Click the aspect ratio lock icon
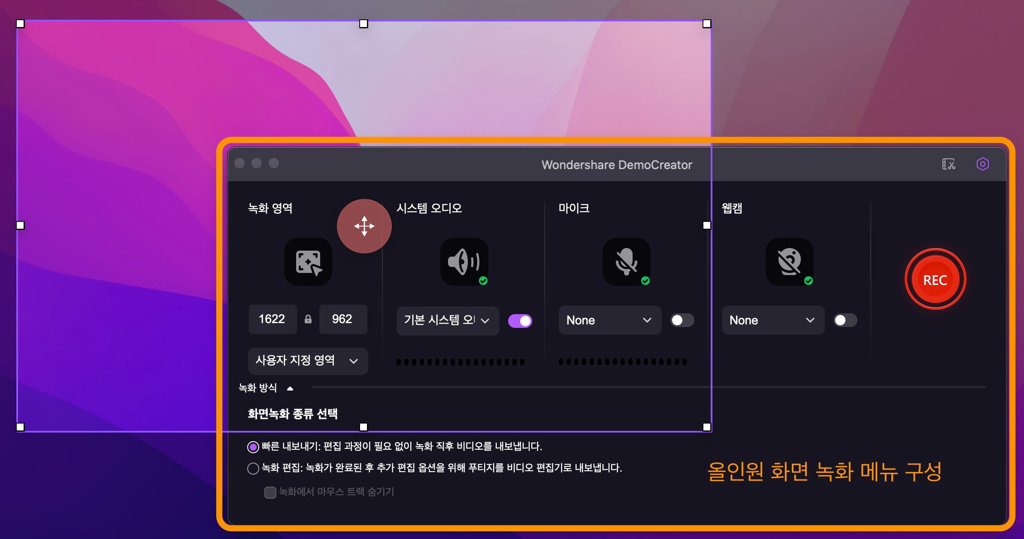 pyautogui.click(x=308, y=319)
